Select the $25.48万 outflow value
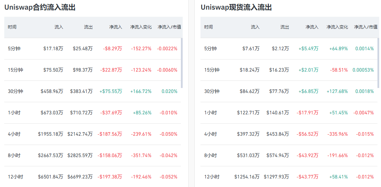381x187 pixels. point(83,49)
